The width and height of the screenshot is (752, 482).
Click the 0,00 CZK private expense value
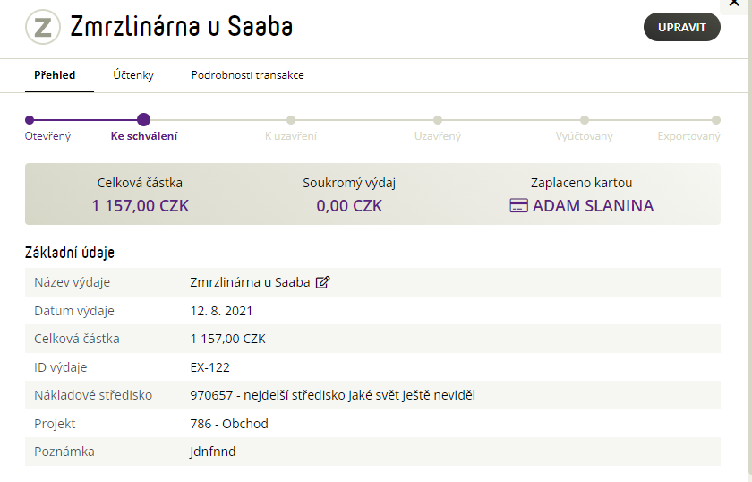coord(349,206)
